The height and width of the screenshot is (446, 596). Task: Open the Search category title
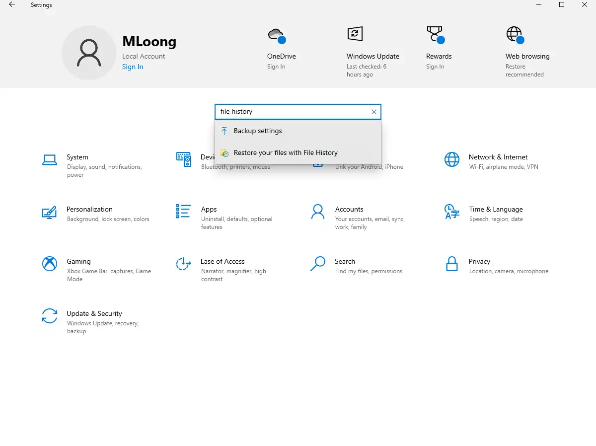pyautogui.click(x=345, y=261)
